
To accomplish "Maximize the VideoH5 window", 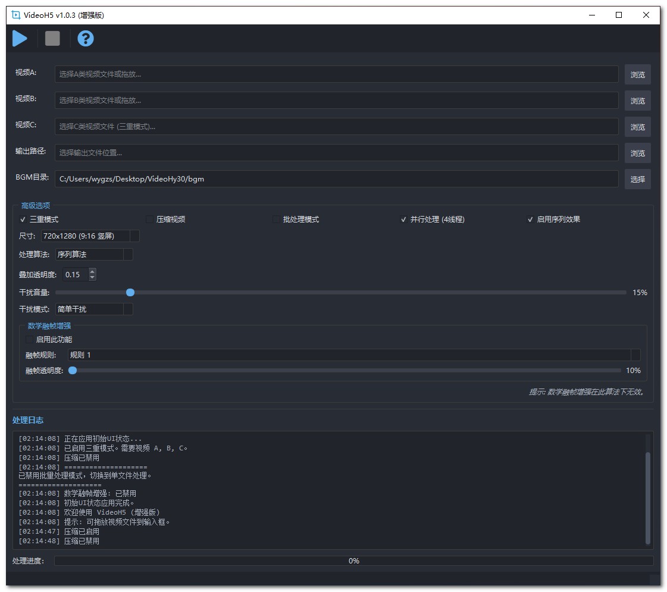I will [619, 15].
